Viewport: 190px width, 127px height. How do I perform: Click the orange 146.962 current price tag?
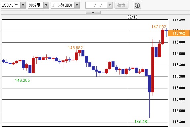(179, 33)
